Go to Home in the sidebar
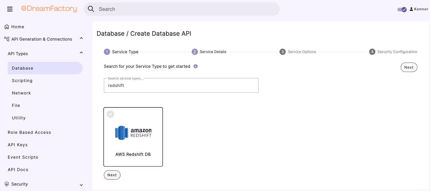Screen dimensions: 430x191 pyautogui.click(x=18, y=27)
